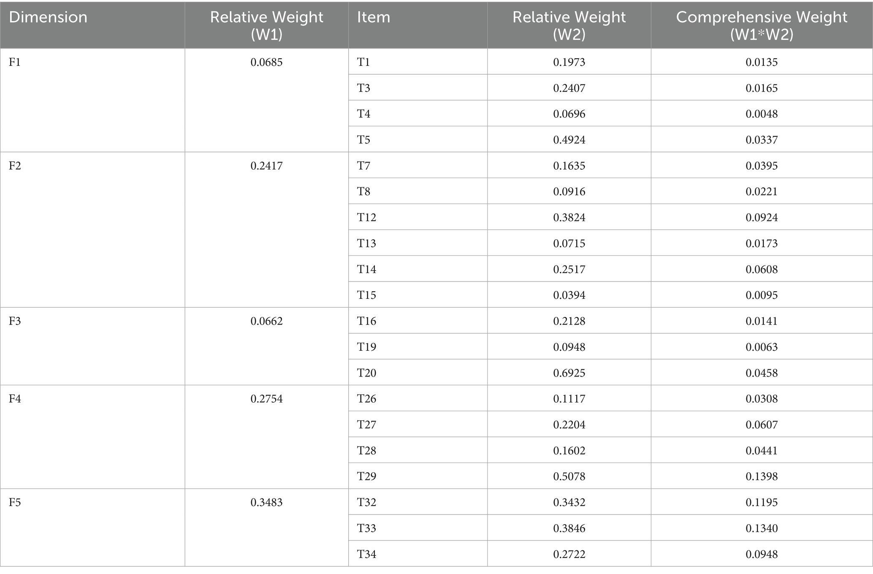Select the T29 item cell
Screen dimensions: 873x574
pyautogui.click(x=366, y=477)
